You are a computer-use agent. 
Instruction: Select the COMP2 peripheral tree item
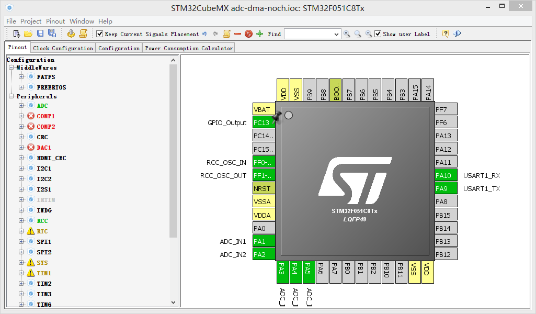pyautogui.click(x=46, y=127)
